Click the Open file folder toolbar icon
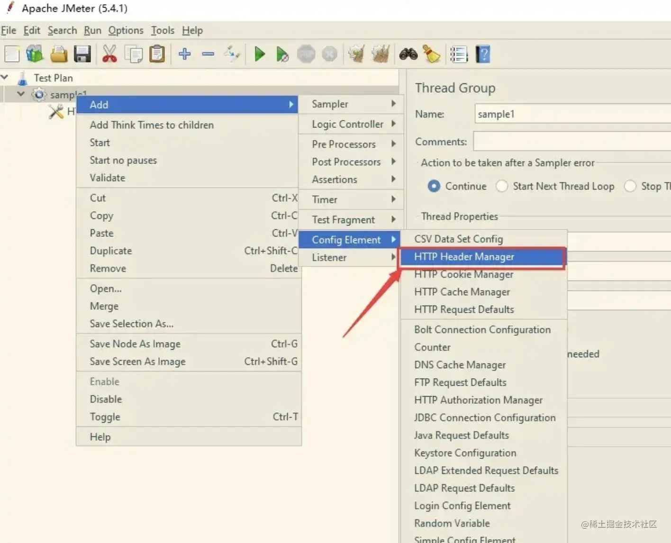Screen dimensions: 671x543 click(59, 54)
